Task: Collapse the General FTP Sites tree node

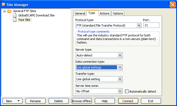Action: coord(4,11)
